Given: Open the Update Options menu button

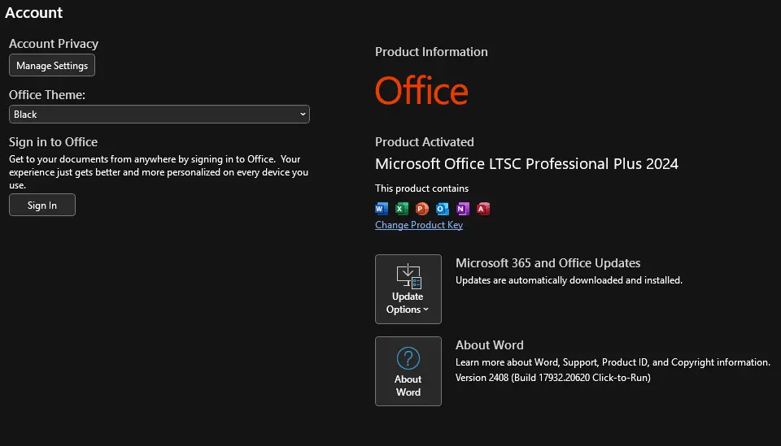Looking at the screenshot, I should pos(408,289).
